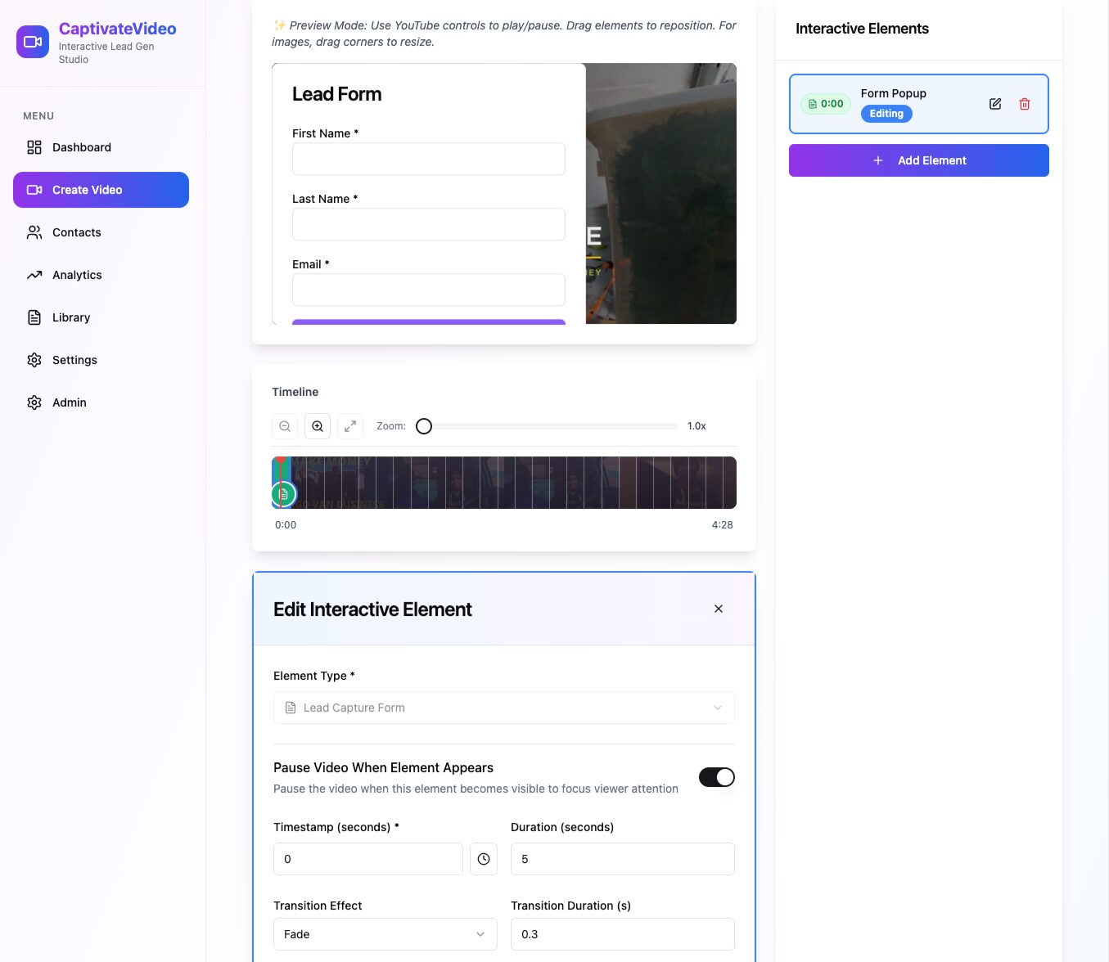1109x962 pixels.
Task: Open Analytics page from sidebar
Action: pyautogui.click(x=77, y=275)
